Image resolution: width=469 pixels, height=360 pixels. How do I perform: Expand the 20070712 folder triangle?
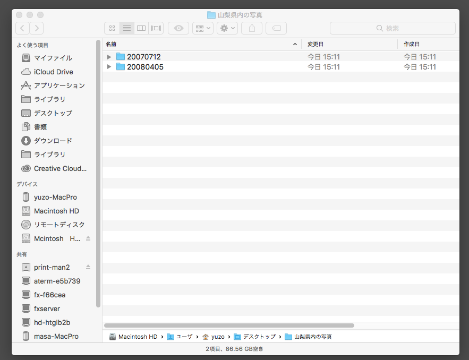(x=109, y=57)
